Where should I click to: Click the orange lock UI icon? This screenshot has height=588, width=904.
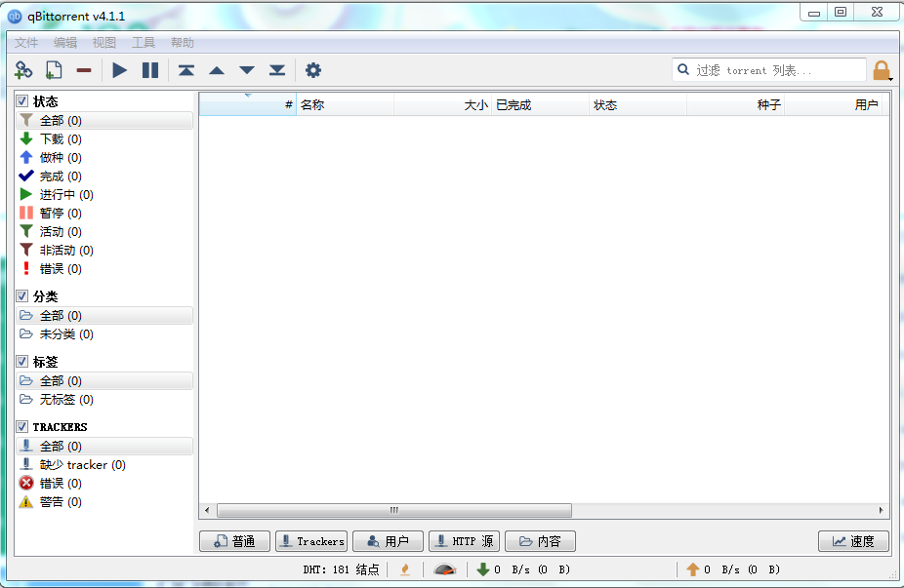pyautogui.click(x=882, y=70)
